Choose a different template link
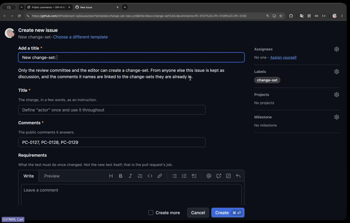The image size is (350, 223). (80, 37)
